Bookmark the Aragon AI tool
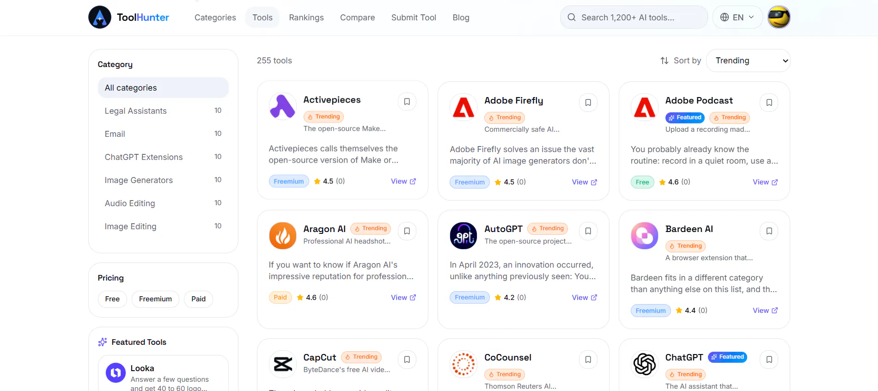This screenshot has width=878, height=391. [x=407, y=231]
